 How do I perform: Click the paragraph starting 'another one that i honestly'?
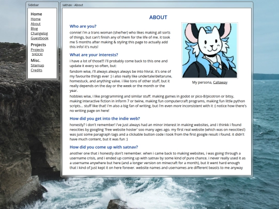click(x=158, y=160)
